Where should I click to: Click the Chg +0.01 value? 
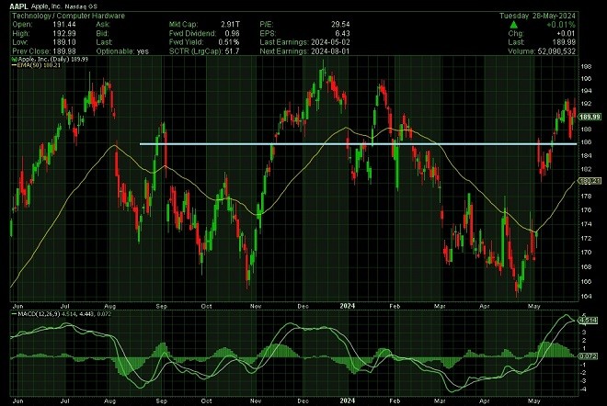(x=566, y=34)
